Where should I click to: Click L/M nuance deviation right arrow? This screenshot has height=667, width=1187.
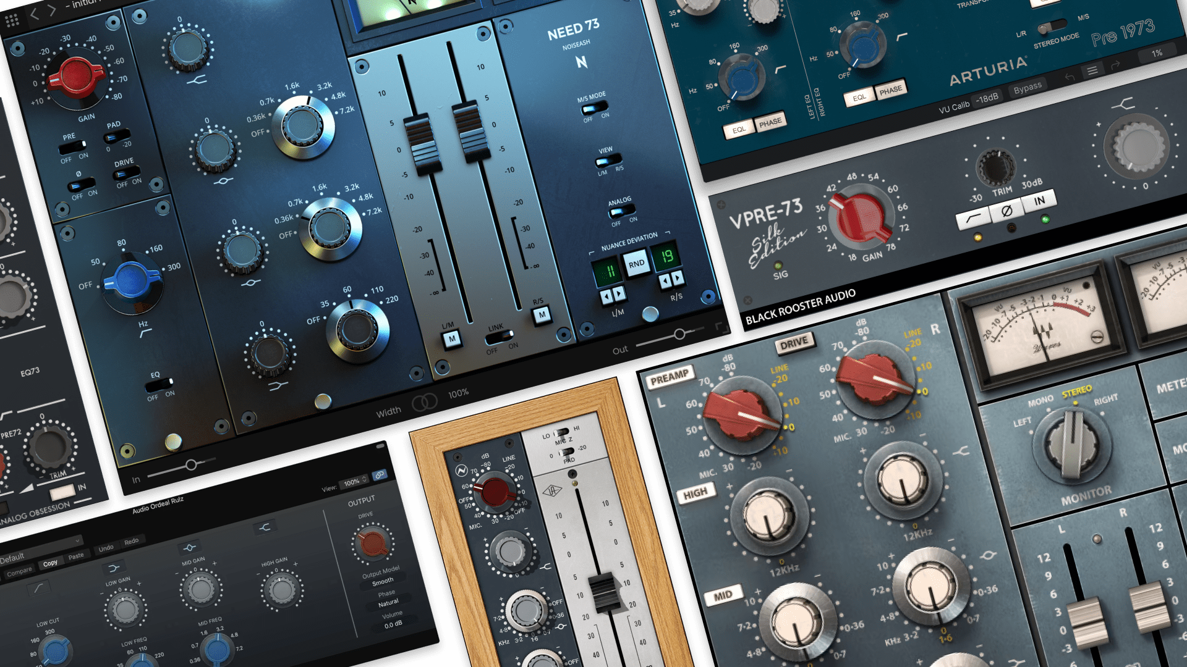619,293
